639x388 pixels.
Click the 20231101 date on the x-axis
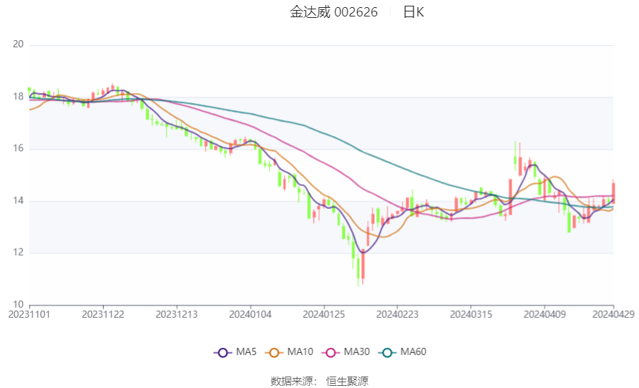29,314
